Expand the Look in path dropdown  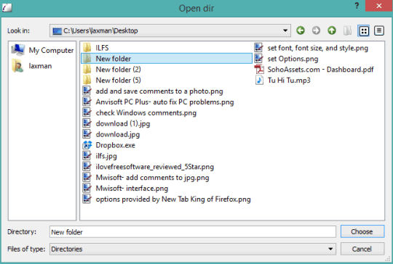coord(285,30)
